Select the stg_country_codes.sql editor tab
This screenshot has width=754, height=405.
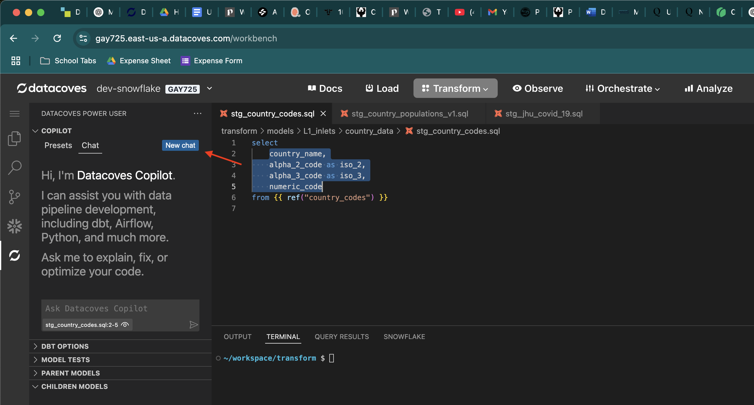(x=272, y=113)
